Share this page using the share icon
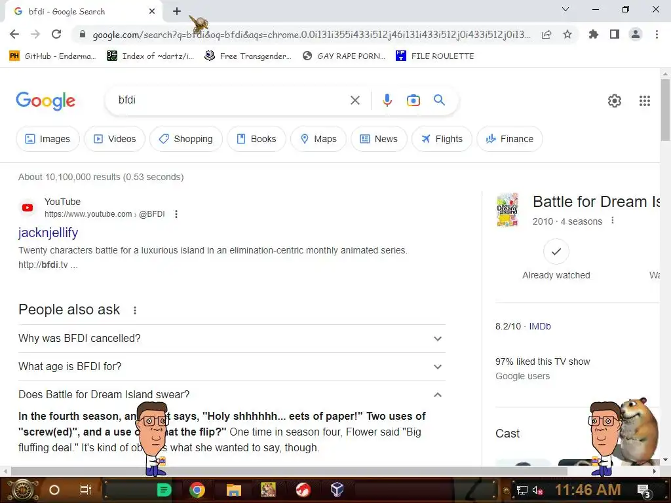This screenshot has height=503, width=671. coord(546,34)
